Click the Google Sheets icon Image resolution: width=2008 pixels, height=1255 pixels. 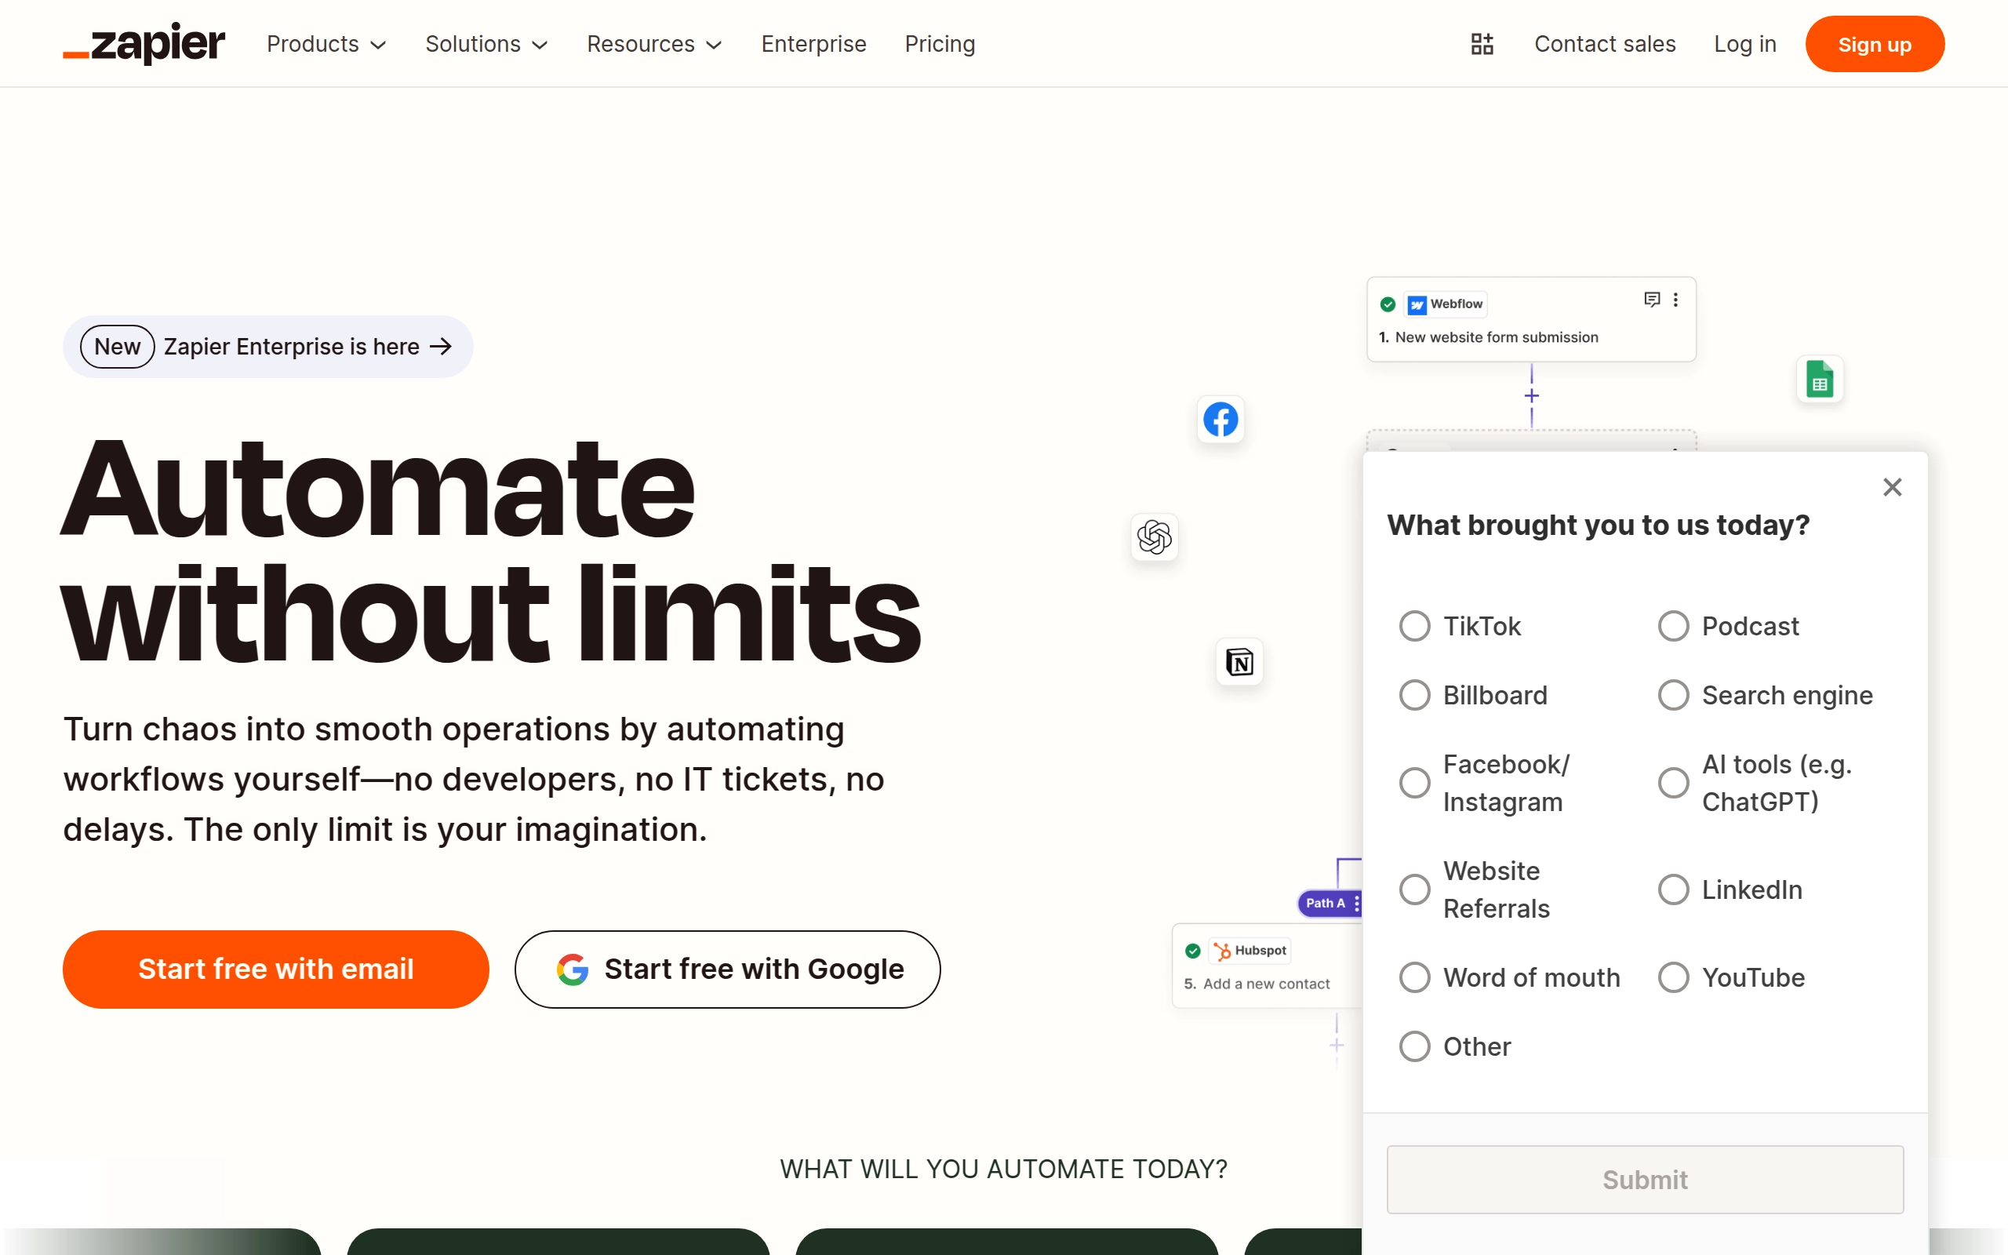1819,379
